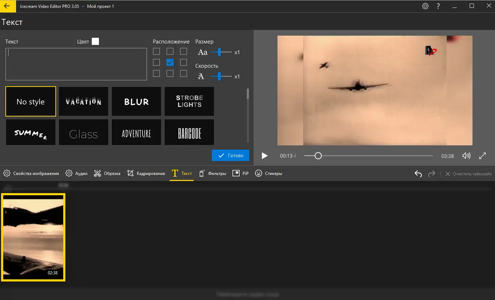This screenshot has width=495, height=300.
Task: Open the white text color swatch
Action: [95, 41]
